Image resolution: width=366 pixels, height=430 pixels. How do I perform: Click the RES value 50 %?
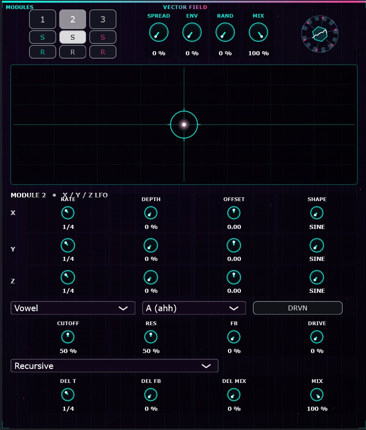[x=151, y=351]
